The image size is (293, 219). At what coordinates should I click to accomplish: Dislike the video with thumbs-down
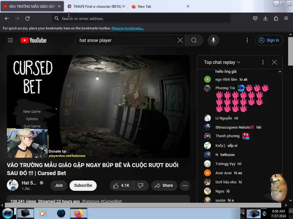140,185
